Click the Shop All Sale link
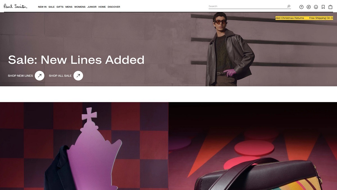The width and height of the screenshot is (337, 190). tap(60, 76)
